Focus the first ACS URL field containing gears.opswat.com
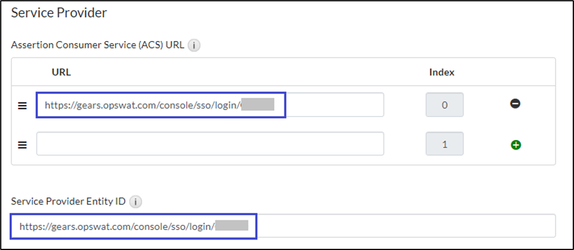This screenshot has width=574, height=250. (210, 105)
